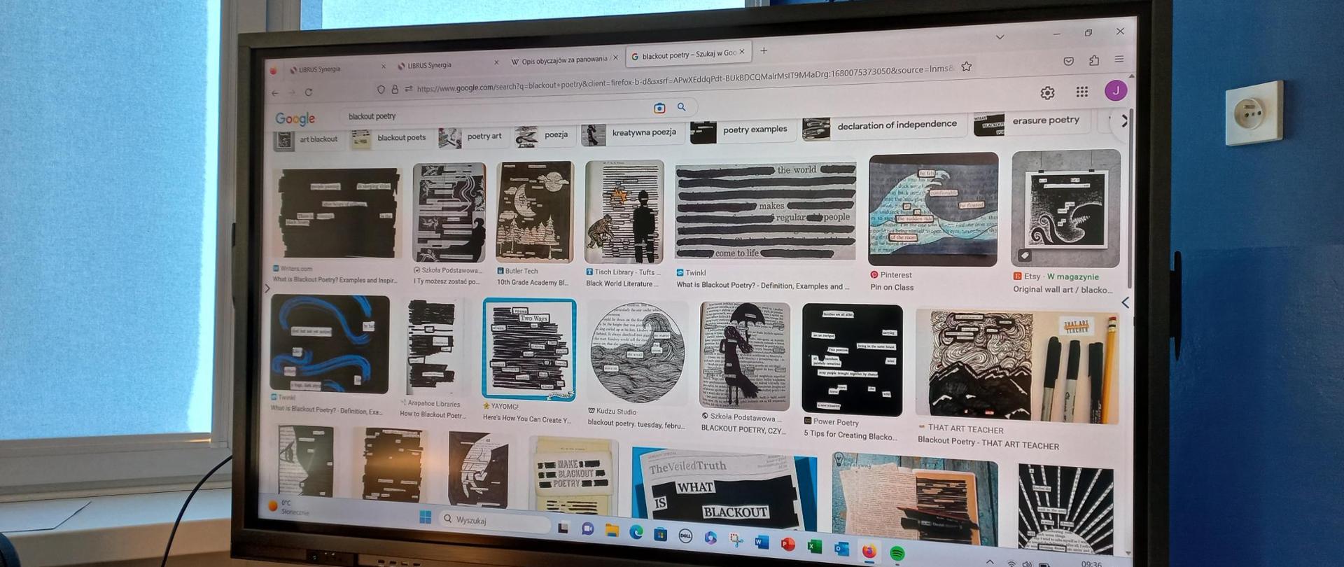Select the erasure poetry suggestion chip
The image size is (1344, 567).
1044,121
